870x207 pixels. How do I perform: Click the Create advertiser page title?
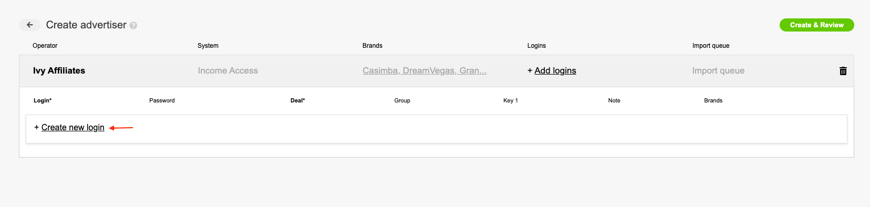[86, 25]
